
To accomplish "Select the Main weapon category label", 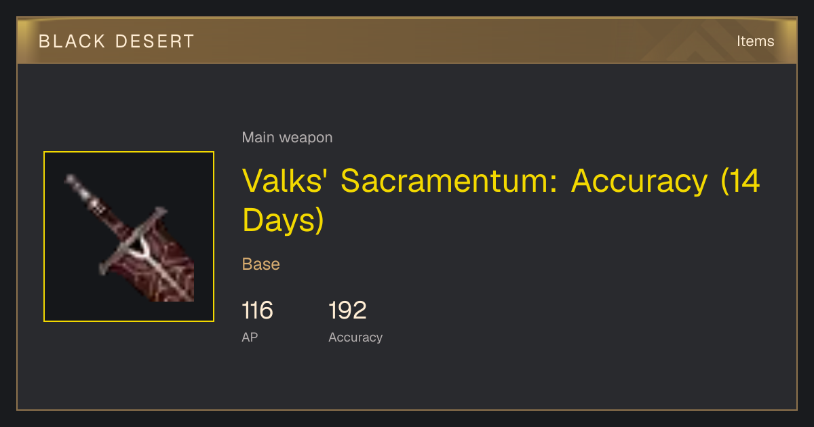I will click(287, 138).
